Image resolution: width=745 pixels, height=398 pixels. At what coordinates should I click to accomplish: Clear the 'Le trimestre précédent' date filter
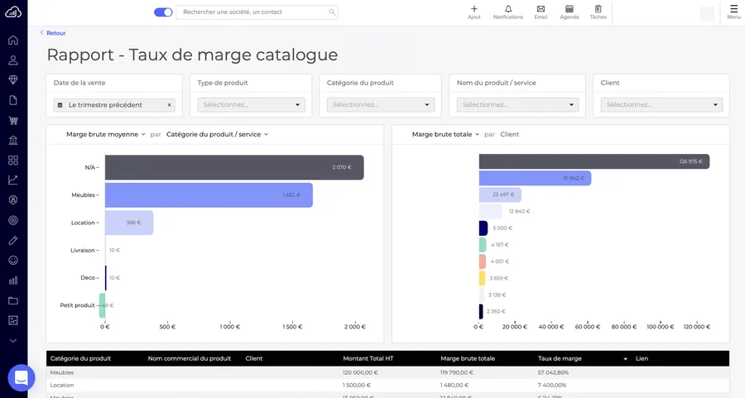(169, 105)
